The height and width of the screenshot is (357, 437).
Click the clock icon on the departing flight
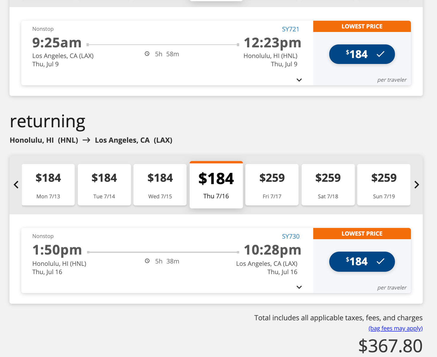(x=147, y=54)
